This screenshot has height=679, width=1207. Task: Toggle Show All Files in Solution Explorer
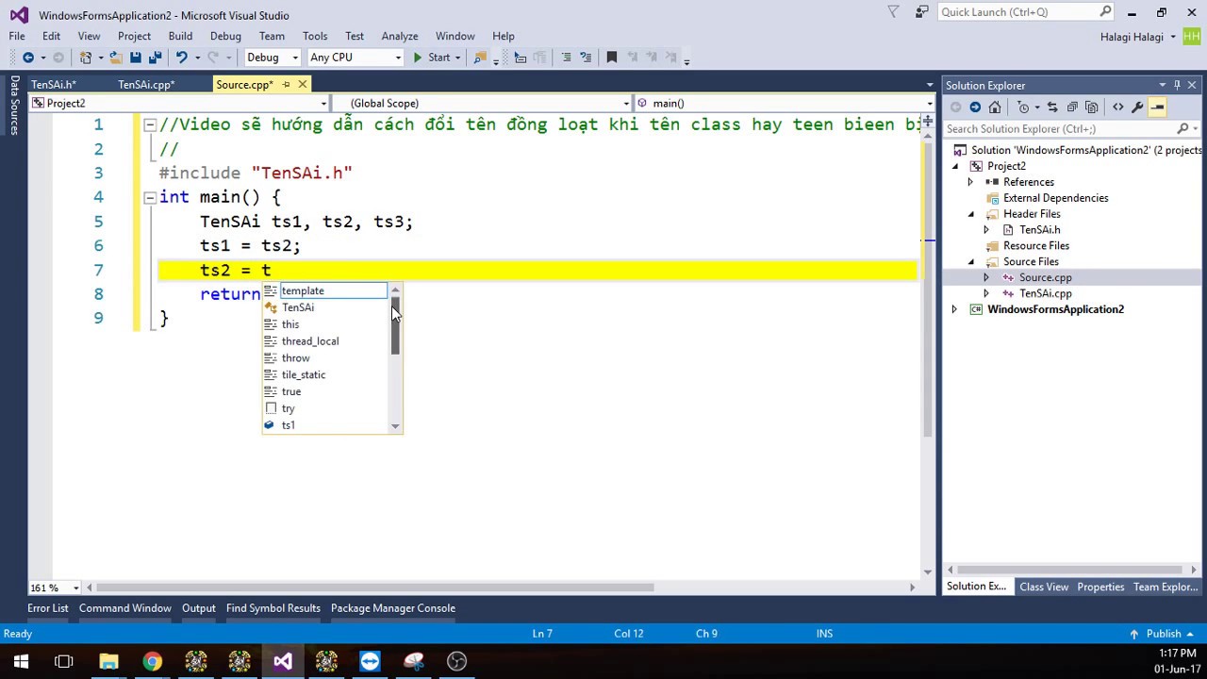click(1092, 108)
